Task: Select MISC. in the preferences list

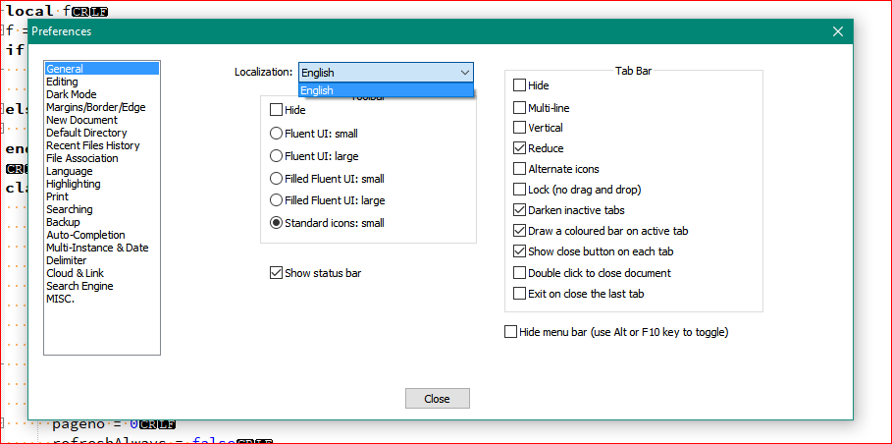Action: (60, 300)
